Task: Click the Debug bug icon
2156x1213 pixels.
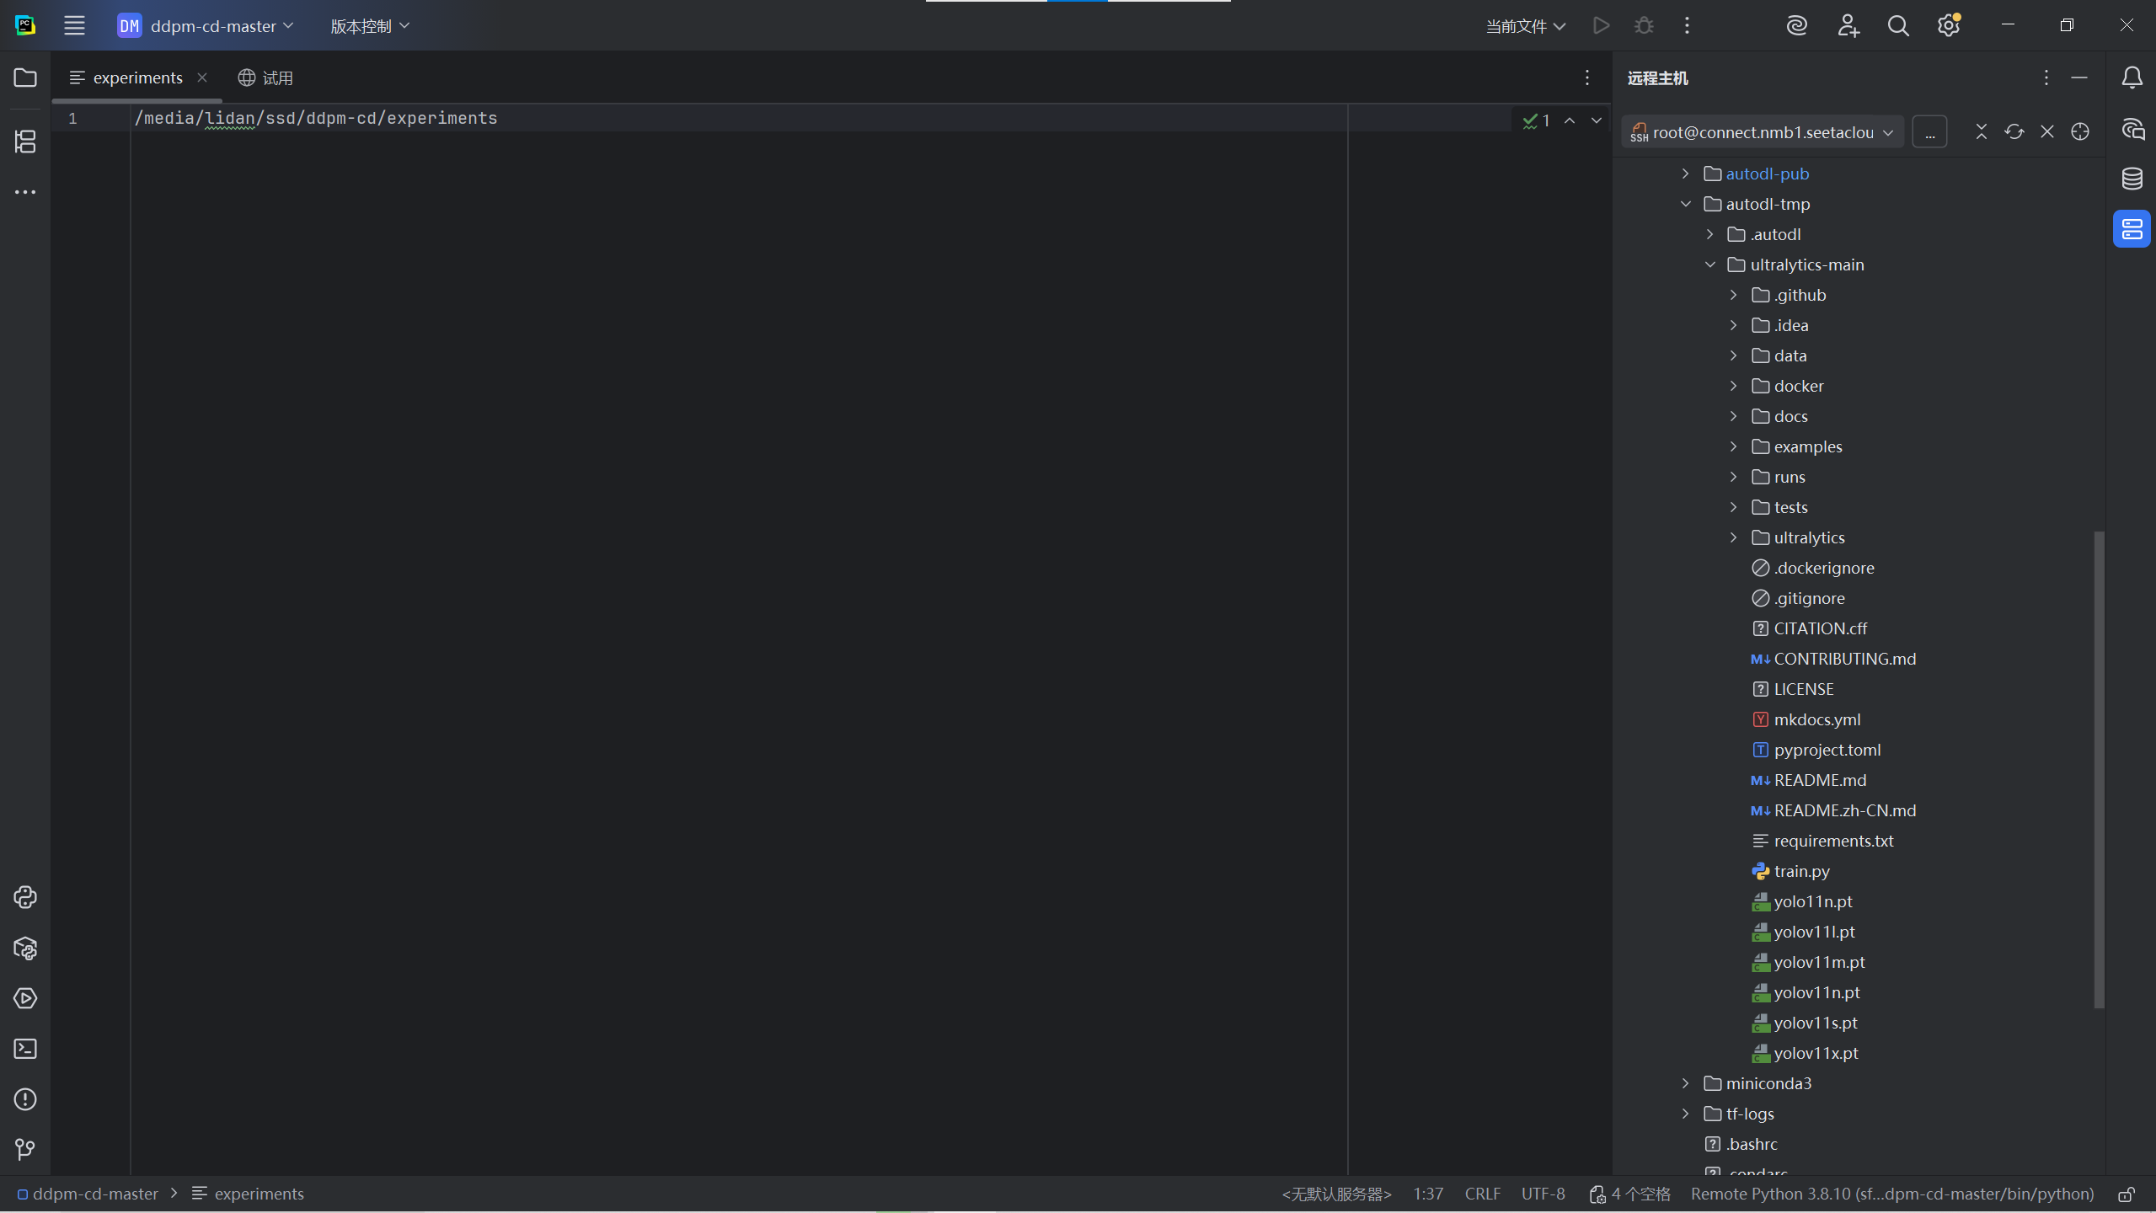Action: [x=1644, y=26]
